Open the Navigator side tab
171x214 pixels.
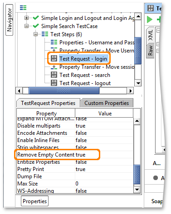point(9,20)
